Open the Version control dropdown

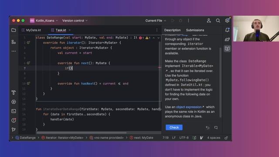coord(75,20)
